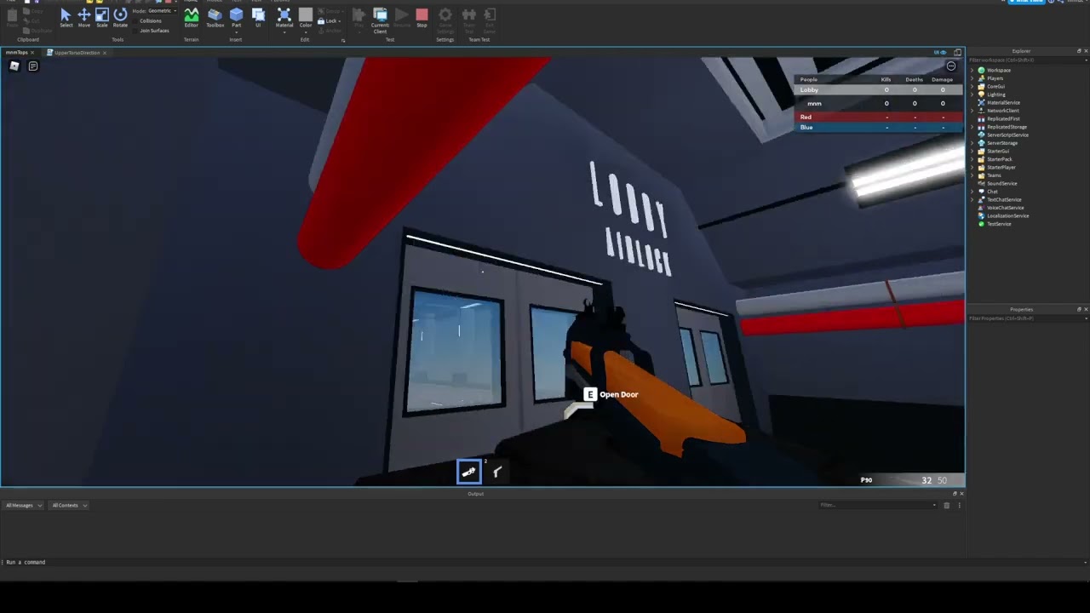
Task: Choose the Select tool in the ribbon
Action: pos(66,17)
